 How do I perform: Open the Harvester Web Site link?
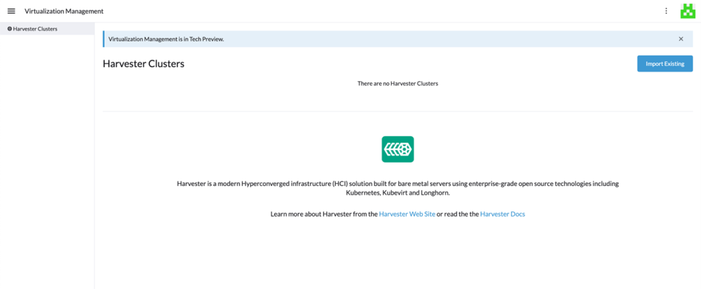pos(407,214)
